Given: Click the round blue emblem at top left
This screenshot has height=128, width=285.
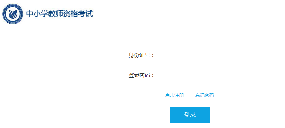Looking at the screenshot, I should (x=13, y=14).
